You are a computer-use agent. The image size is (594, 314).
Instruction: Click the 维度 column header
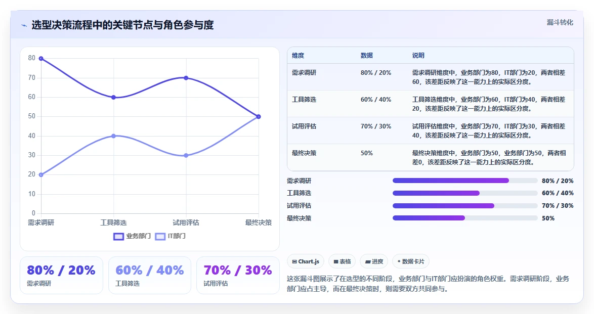pos(298,55)
